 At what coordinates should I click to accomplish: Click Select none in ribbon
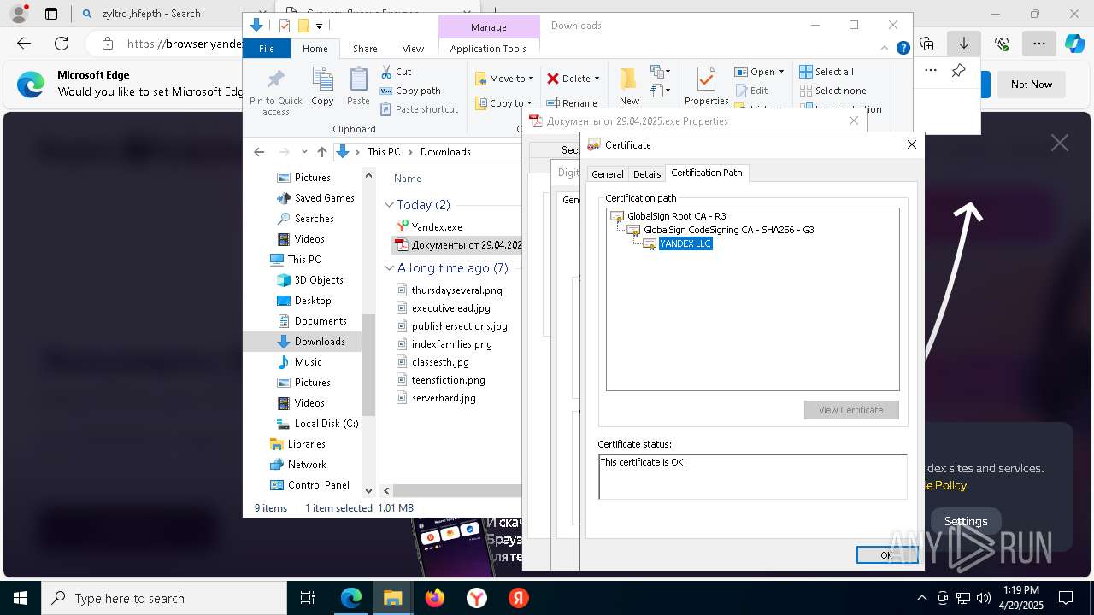832,91
